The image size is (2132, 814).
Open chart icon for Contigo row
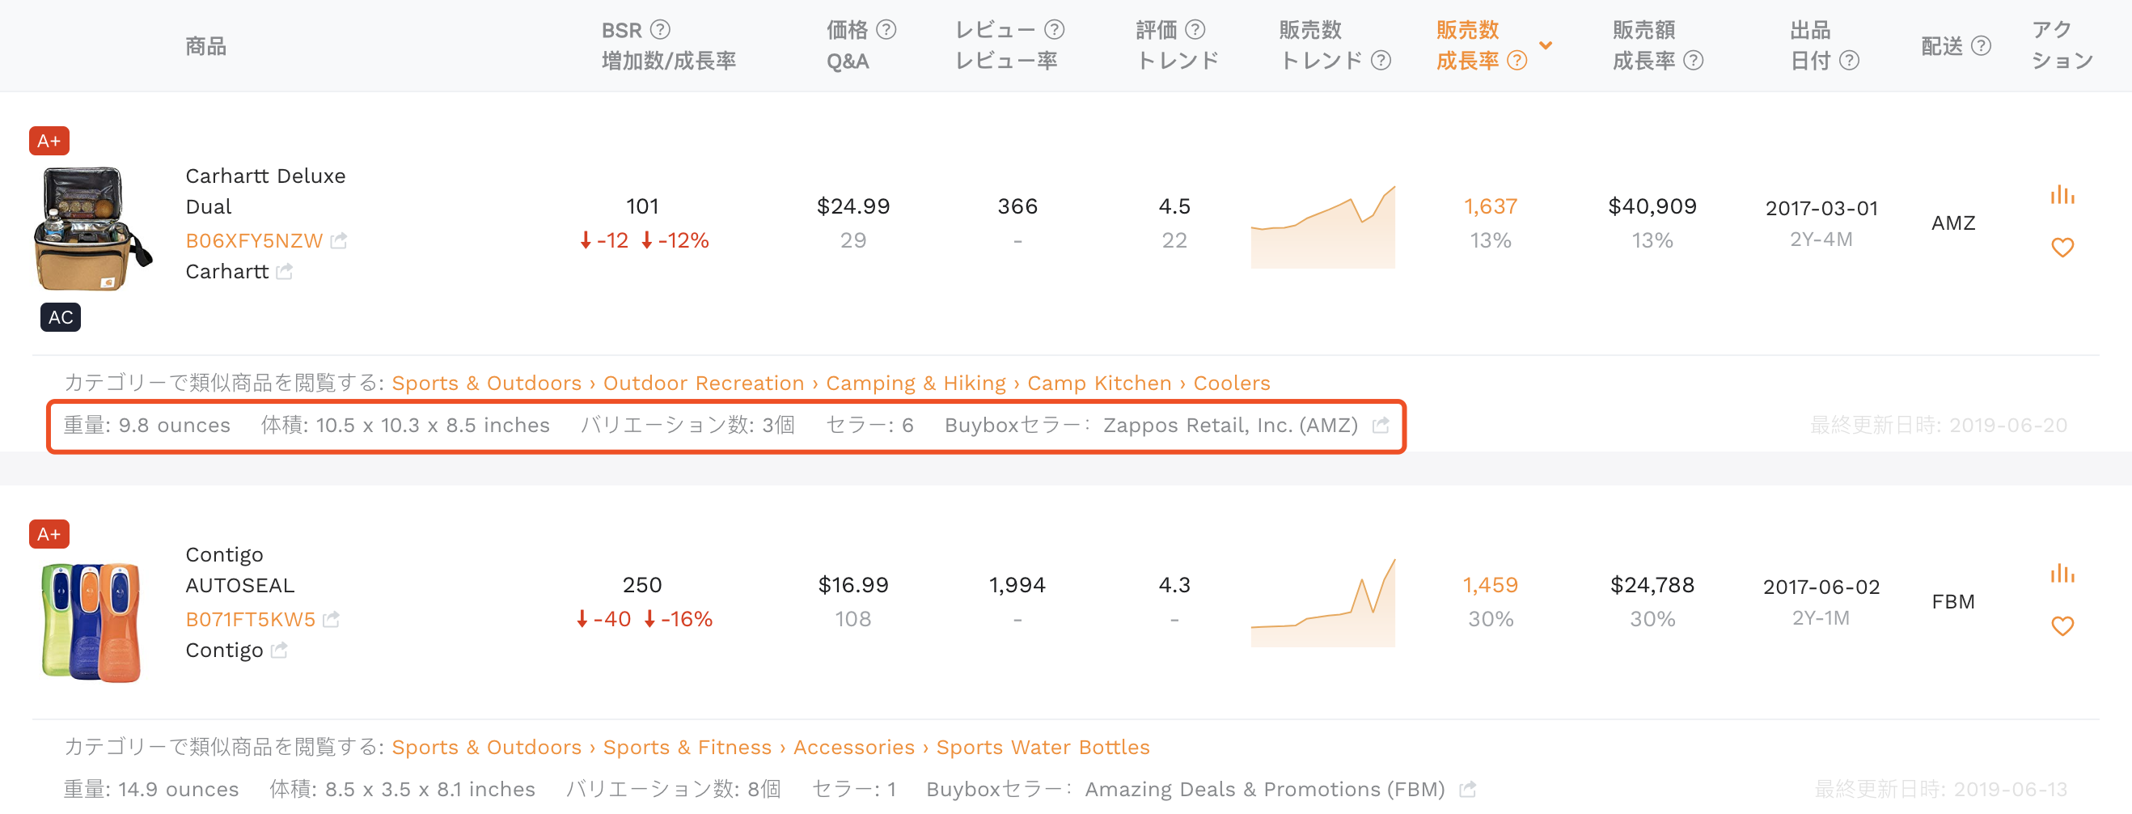[x=2062, y=574]
